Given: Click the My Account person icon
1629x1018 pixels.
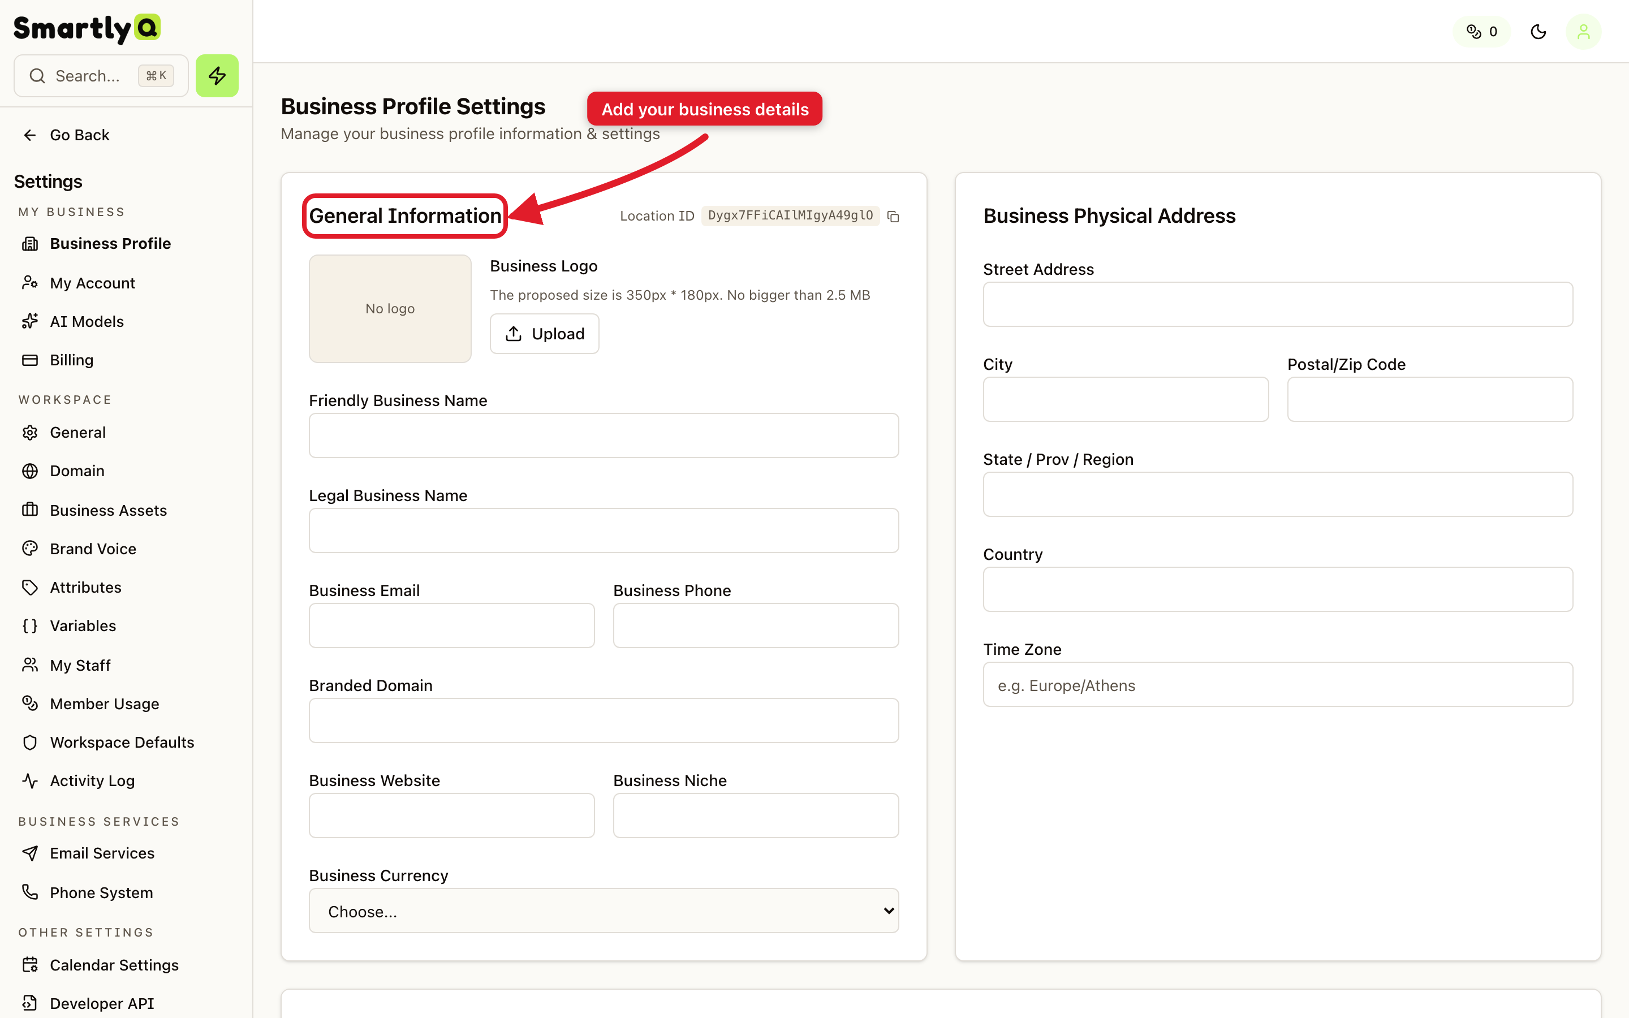Looking at the screenshot, I should pyautogui.click(x=29, y=283).
